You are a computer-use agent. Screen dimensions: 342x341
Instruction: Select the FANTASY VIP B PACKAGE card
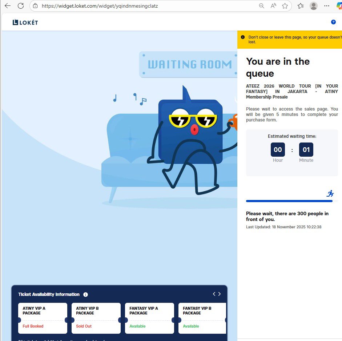pyautogui.click(x=202, y=318)
